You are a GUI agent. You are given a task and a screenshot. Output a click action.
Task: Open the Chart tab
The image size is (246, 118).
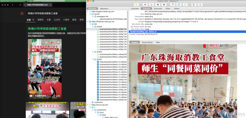tap(168, 8)
